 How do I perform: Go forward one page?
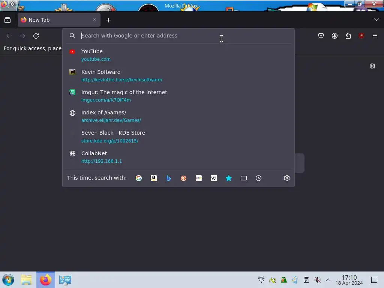(22, 36)
